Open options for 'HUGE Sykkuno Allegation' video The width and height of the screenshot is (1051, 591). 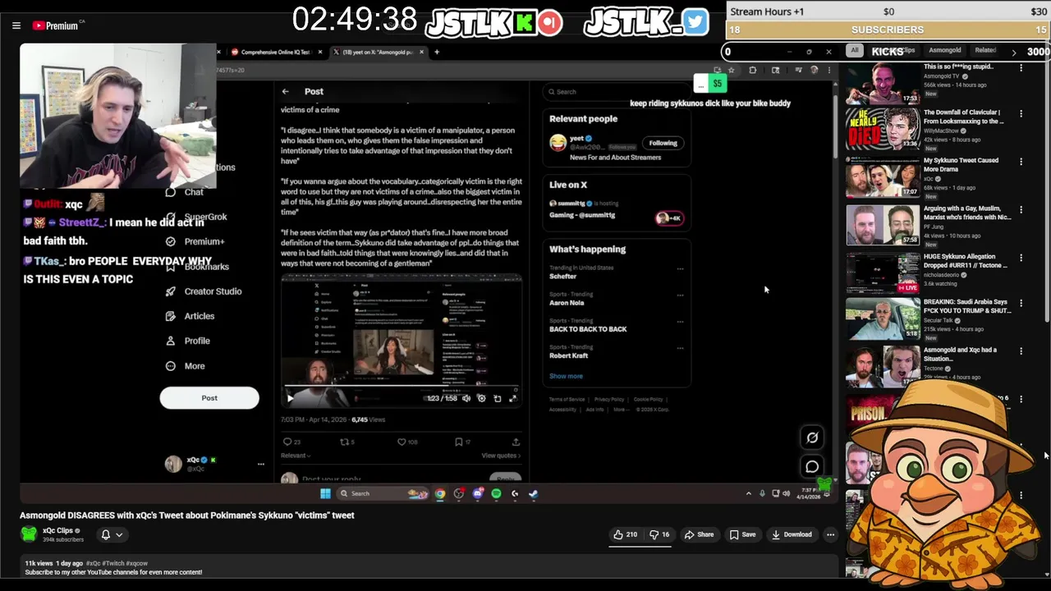point(1021,258)
